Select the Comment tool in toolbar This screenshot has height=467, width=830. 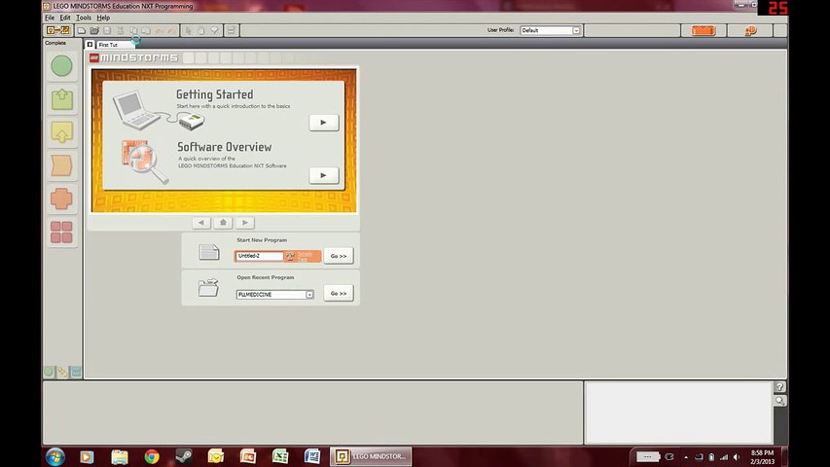click(x=214, y=31)
